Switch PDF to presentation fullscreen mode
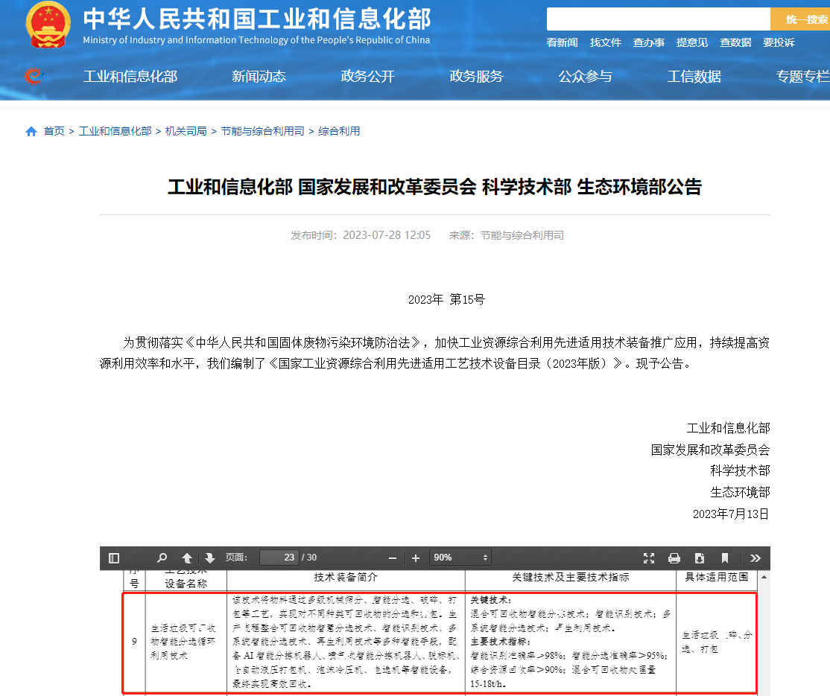This screenshot has height=696, width=830. click(649, 558)
